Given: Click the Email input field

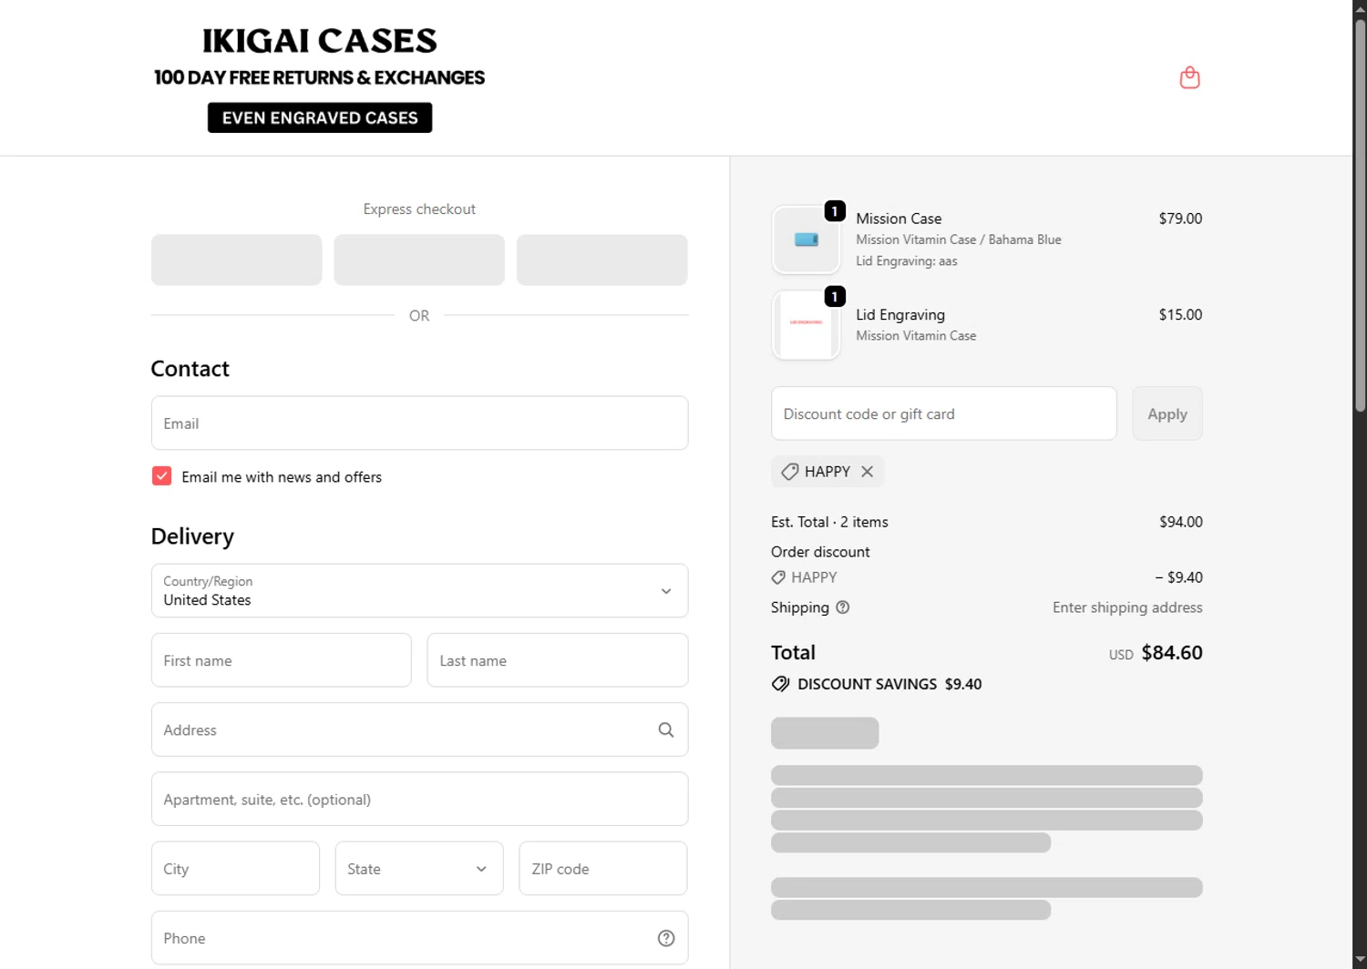Looking at the screenshot, I should pos(419,423).
